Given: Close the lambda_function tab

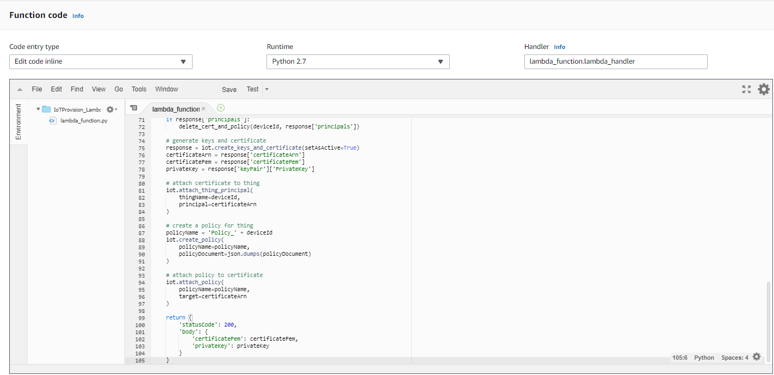Looking at the screenshot, I should pyautogui.click(x=203, y=109).
